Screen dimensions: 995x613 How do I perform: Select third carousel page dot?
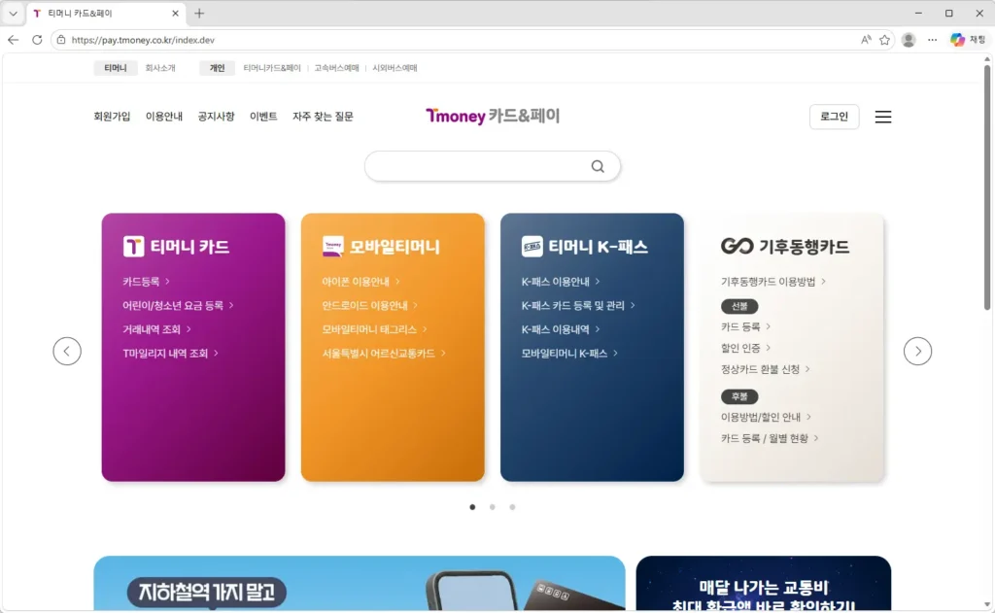[x=512, y=507]
